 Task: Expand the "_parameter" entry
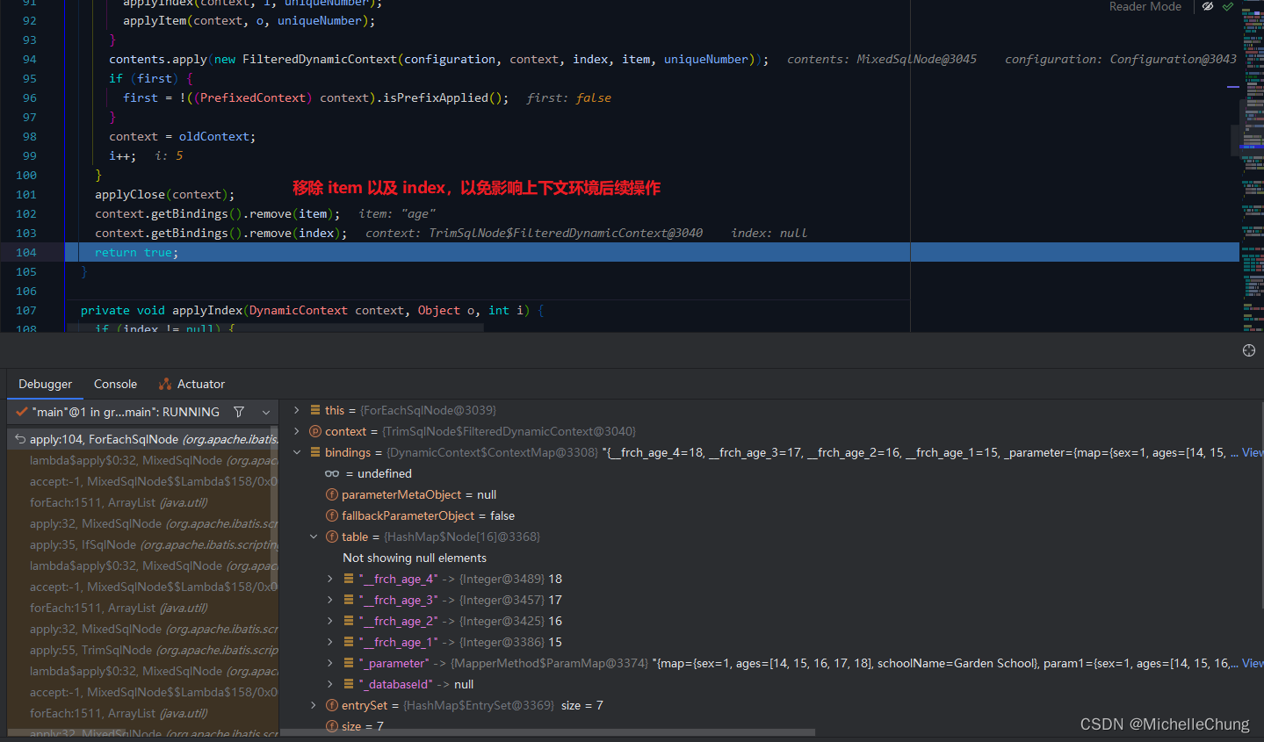click(x=330, y=663)
